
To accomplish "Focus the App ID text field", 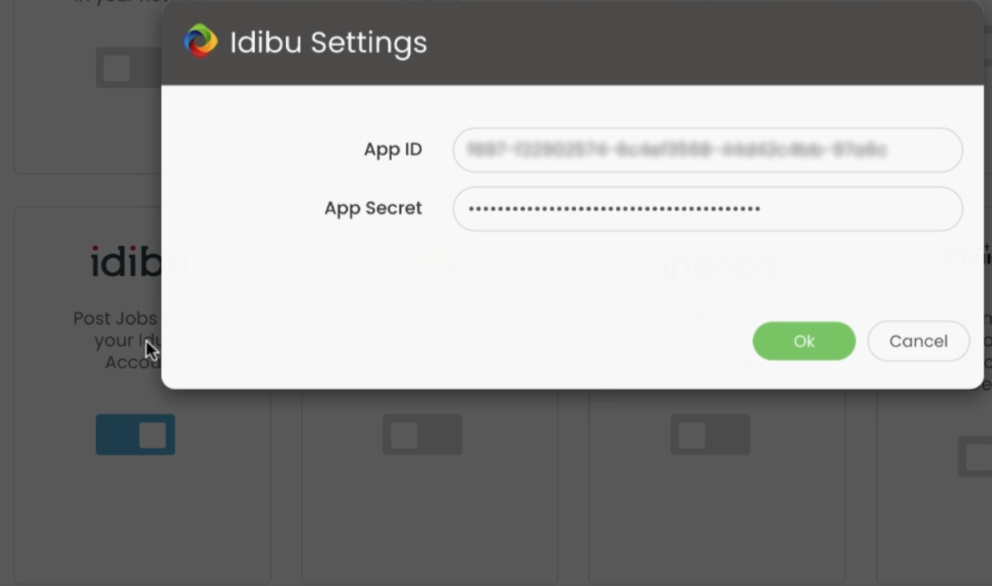I will click(708, 150).
